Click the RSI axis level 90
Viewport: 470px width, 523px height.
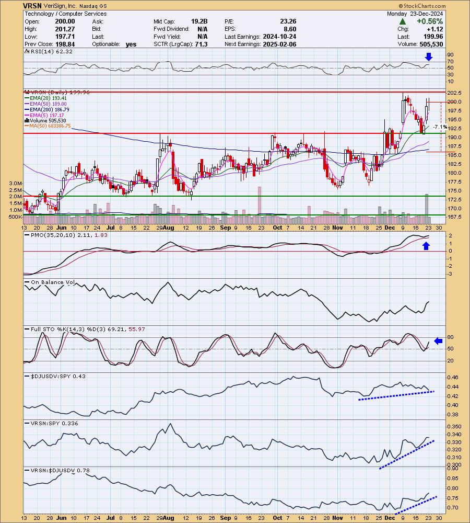pyautogui.click(x=450, y=55)
